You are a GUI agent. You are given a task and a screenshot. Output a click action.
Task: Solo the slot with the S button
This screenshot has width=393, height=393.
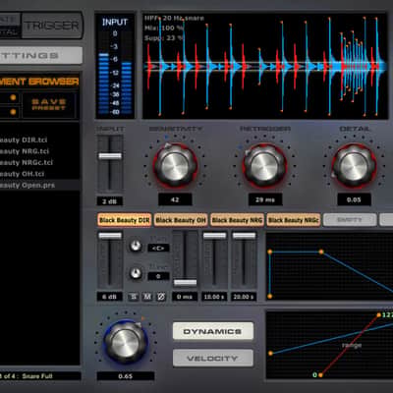pos(134,297)
